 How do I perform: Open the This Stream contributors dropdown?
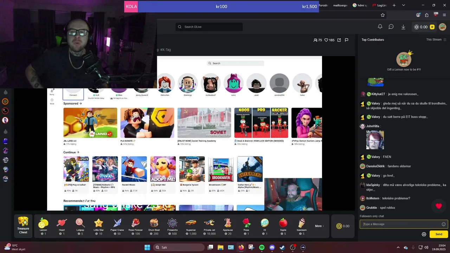[436, 39]
